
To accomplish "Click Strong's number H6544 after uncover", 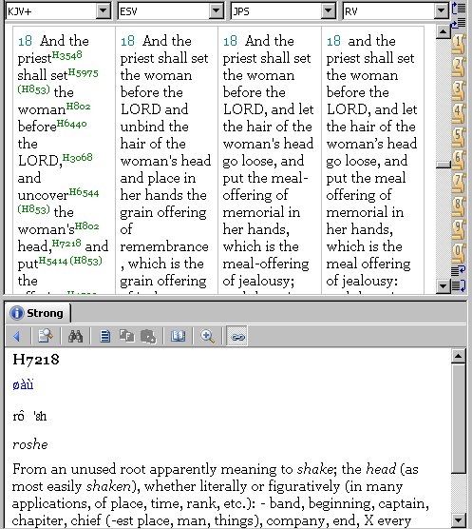I will 84,192.
